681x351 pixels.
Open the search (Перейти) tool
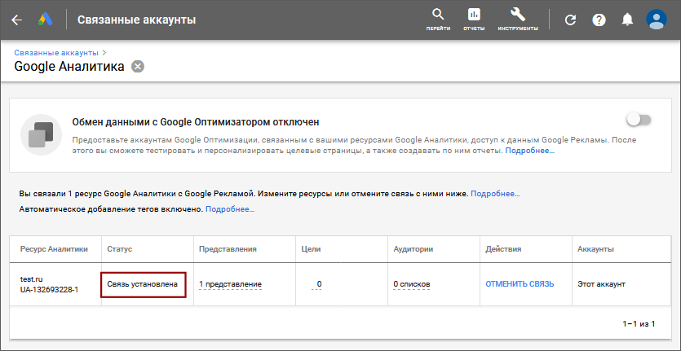coord(438,19)
